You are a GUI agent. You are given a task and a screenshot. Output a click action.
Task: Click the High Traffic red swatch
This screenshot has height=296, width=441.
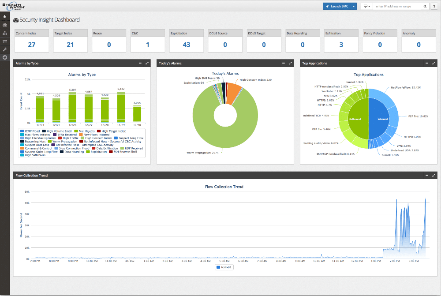click(60, 138)
